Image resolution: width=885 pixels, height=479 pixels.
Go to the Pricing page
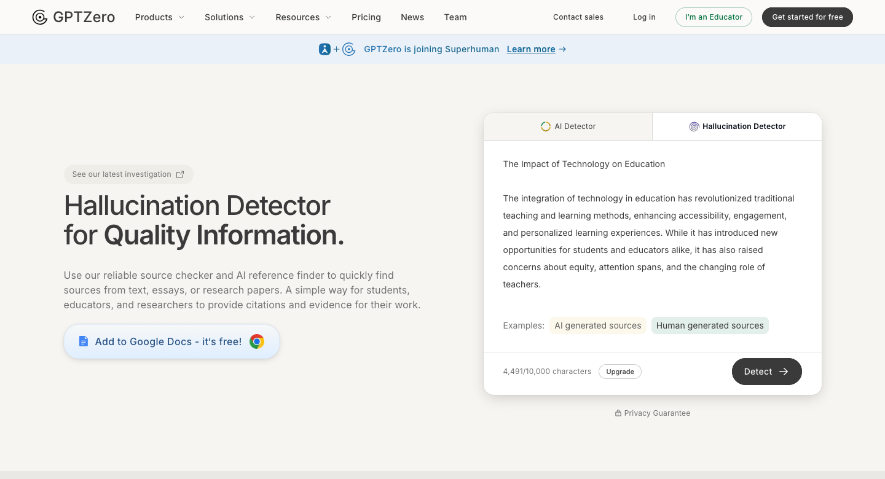point(366,17)
